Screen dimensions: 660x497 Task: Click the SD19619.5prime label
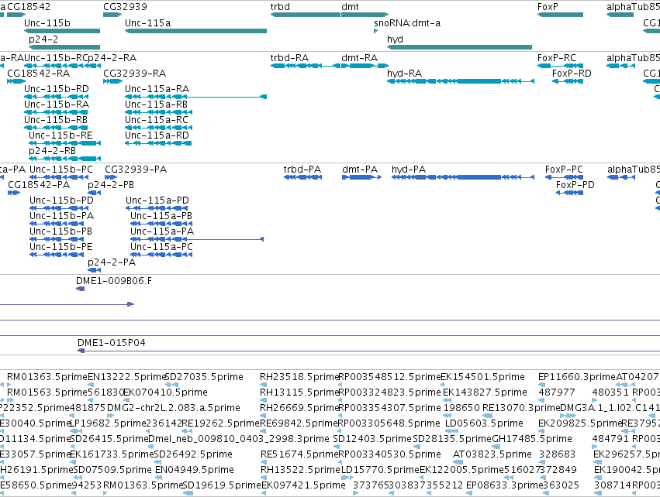[x=223, y=485]
